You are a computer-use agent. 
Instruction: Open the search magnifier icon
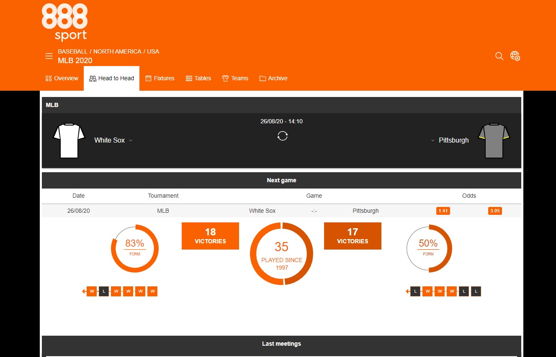(499, 56)
